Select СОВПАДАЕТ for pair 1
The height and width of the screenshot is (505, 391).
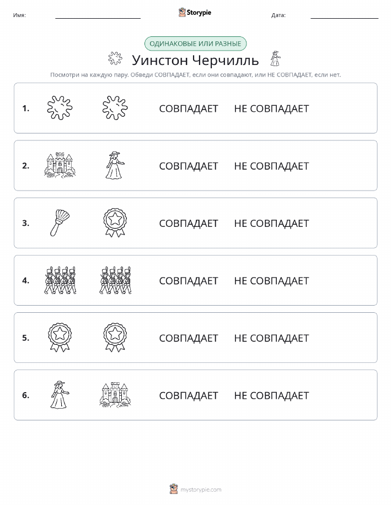click(x=189, y=108)
